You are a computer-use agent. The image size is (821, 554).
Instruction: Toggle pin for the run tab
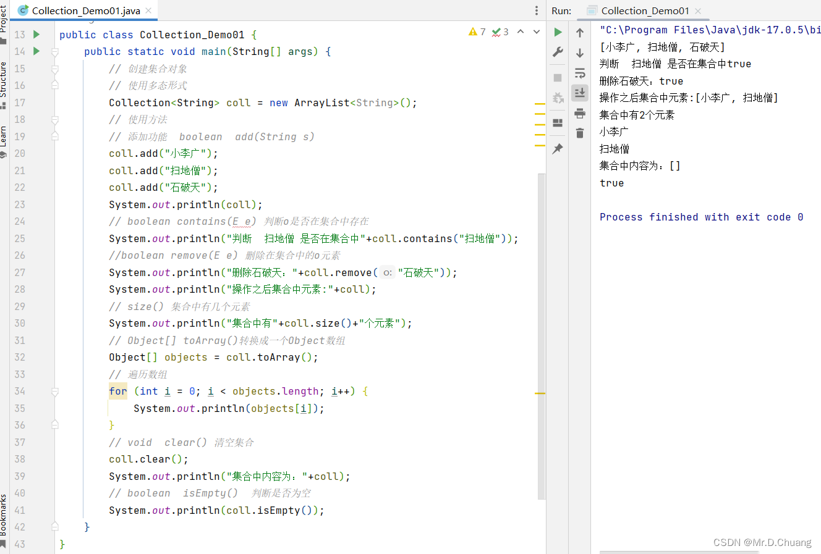pos(558,148)
